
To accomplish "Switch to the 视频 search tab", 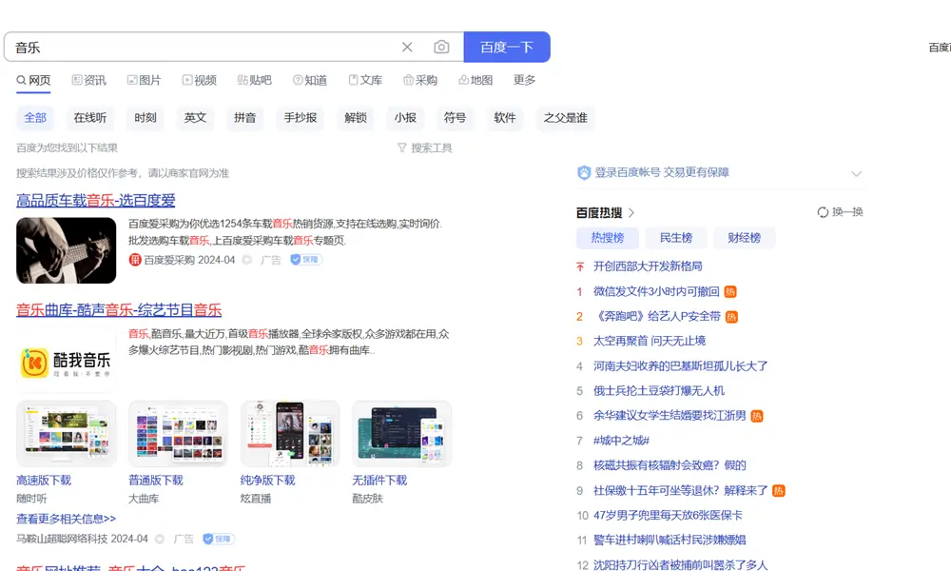I will 199,80.
